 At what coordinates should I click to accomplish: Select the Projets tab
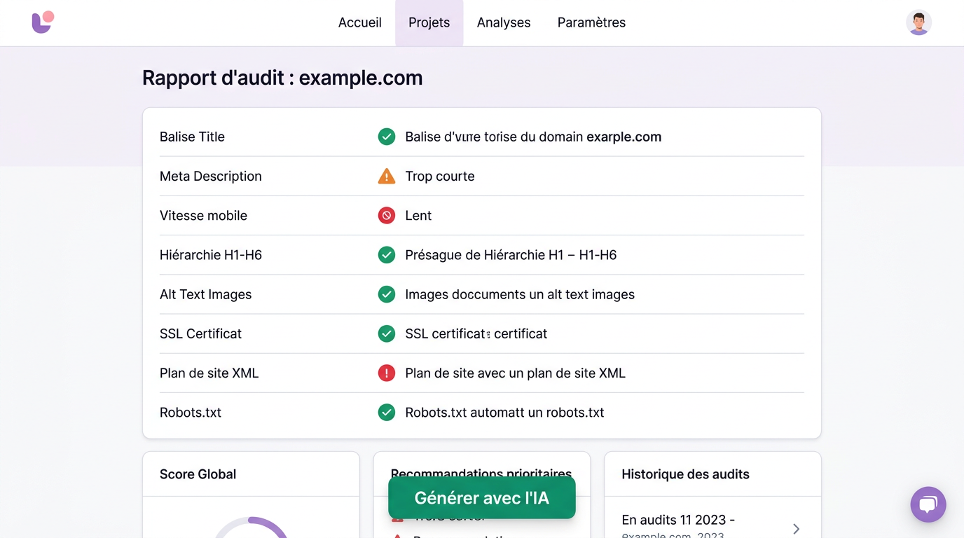[429, 22]
